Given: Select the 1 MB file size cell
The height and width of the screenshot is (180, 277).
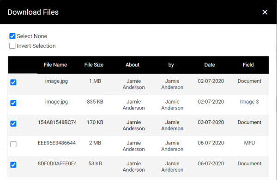Looking at the screenshot, I should [95, 81].
